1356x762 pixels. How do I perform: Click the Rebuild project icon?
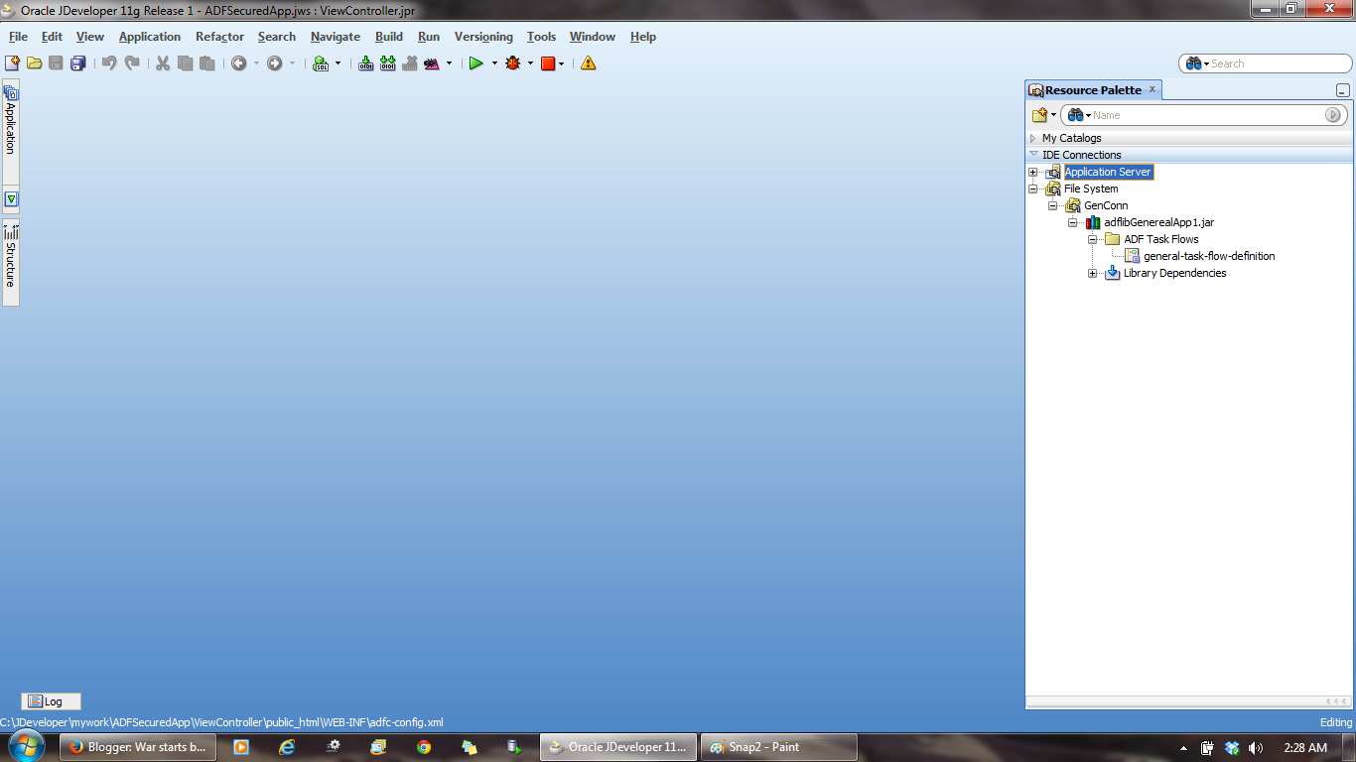(388, 63)
